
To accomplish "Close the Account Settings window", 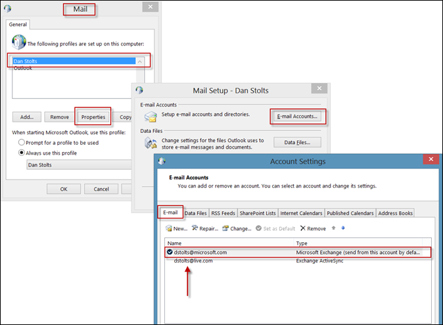I will click(431, 159).
